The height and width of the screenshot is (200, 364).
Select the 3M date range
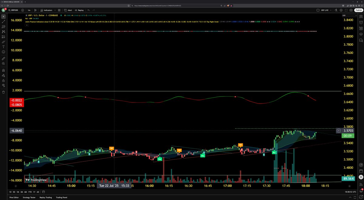click(x=22, y=192)
